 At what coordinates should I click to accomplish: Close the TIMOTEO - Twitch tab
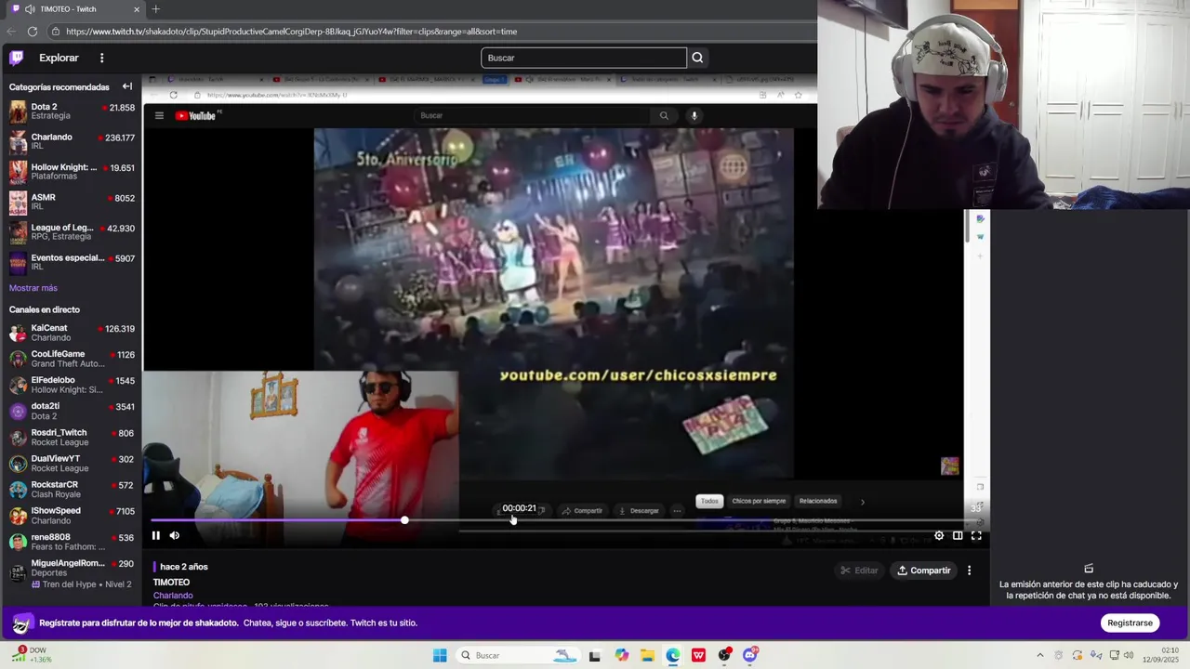click(x=137, y=9)
